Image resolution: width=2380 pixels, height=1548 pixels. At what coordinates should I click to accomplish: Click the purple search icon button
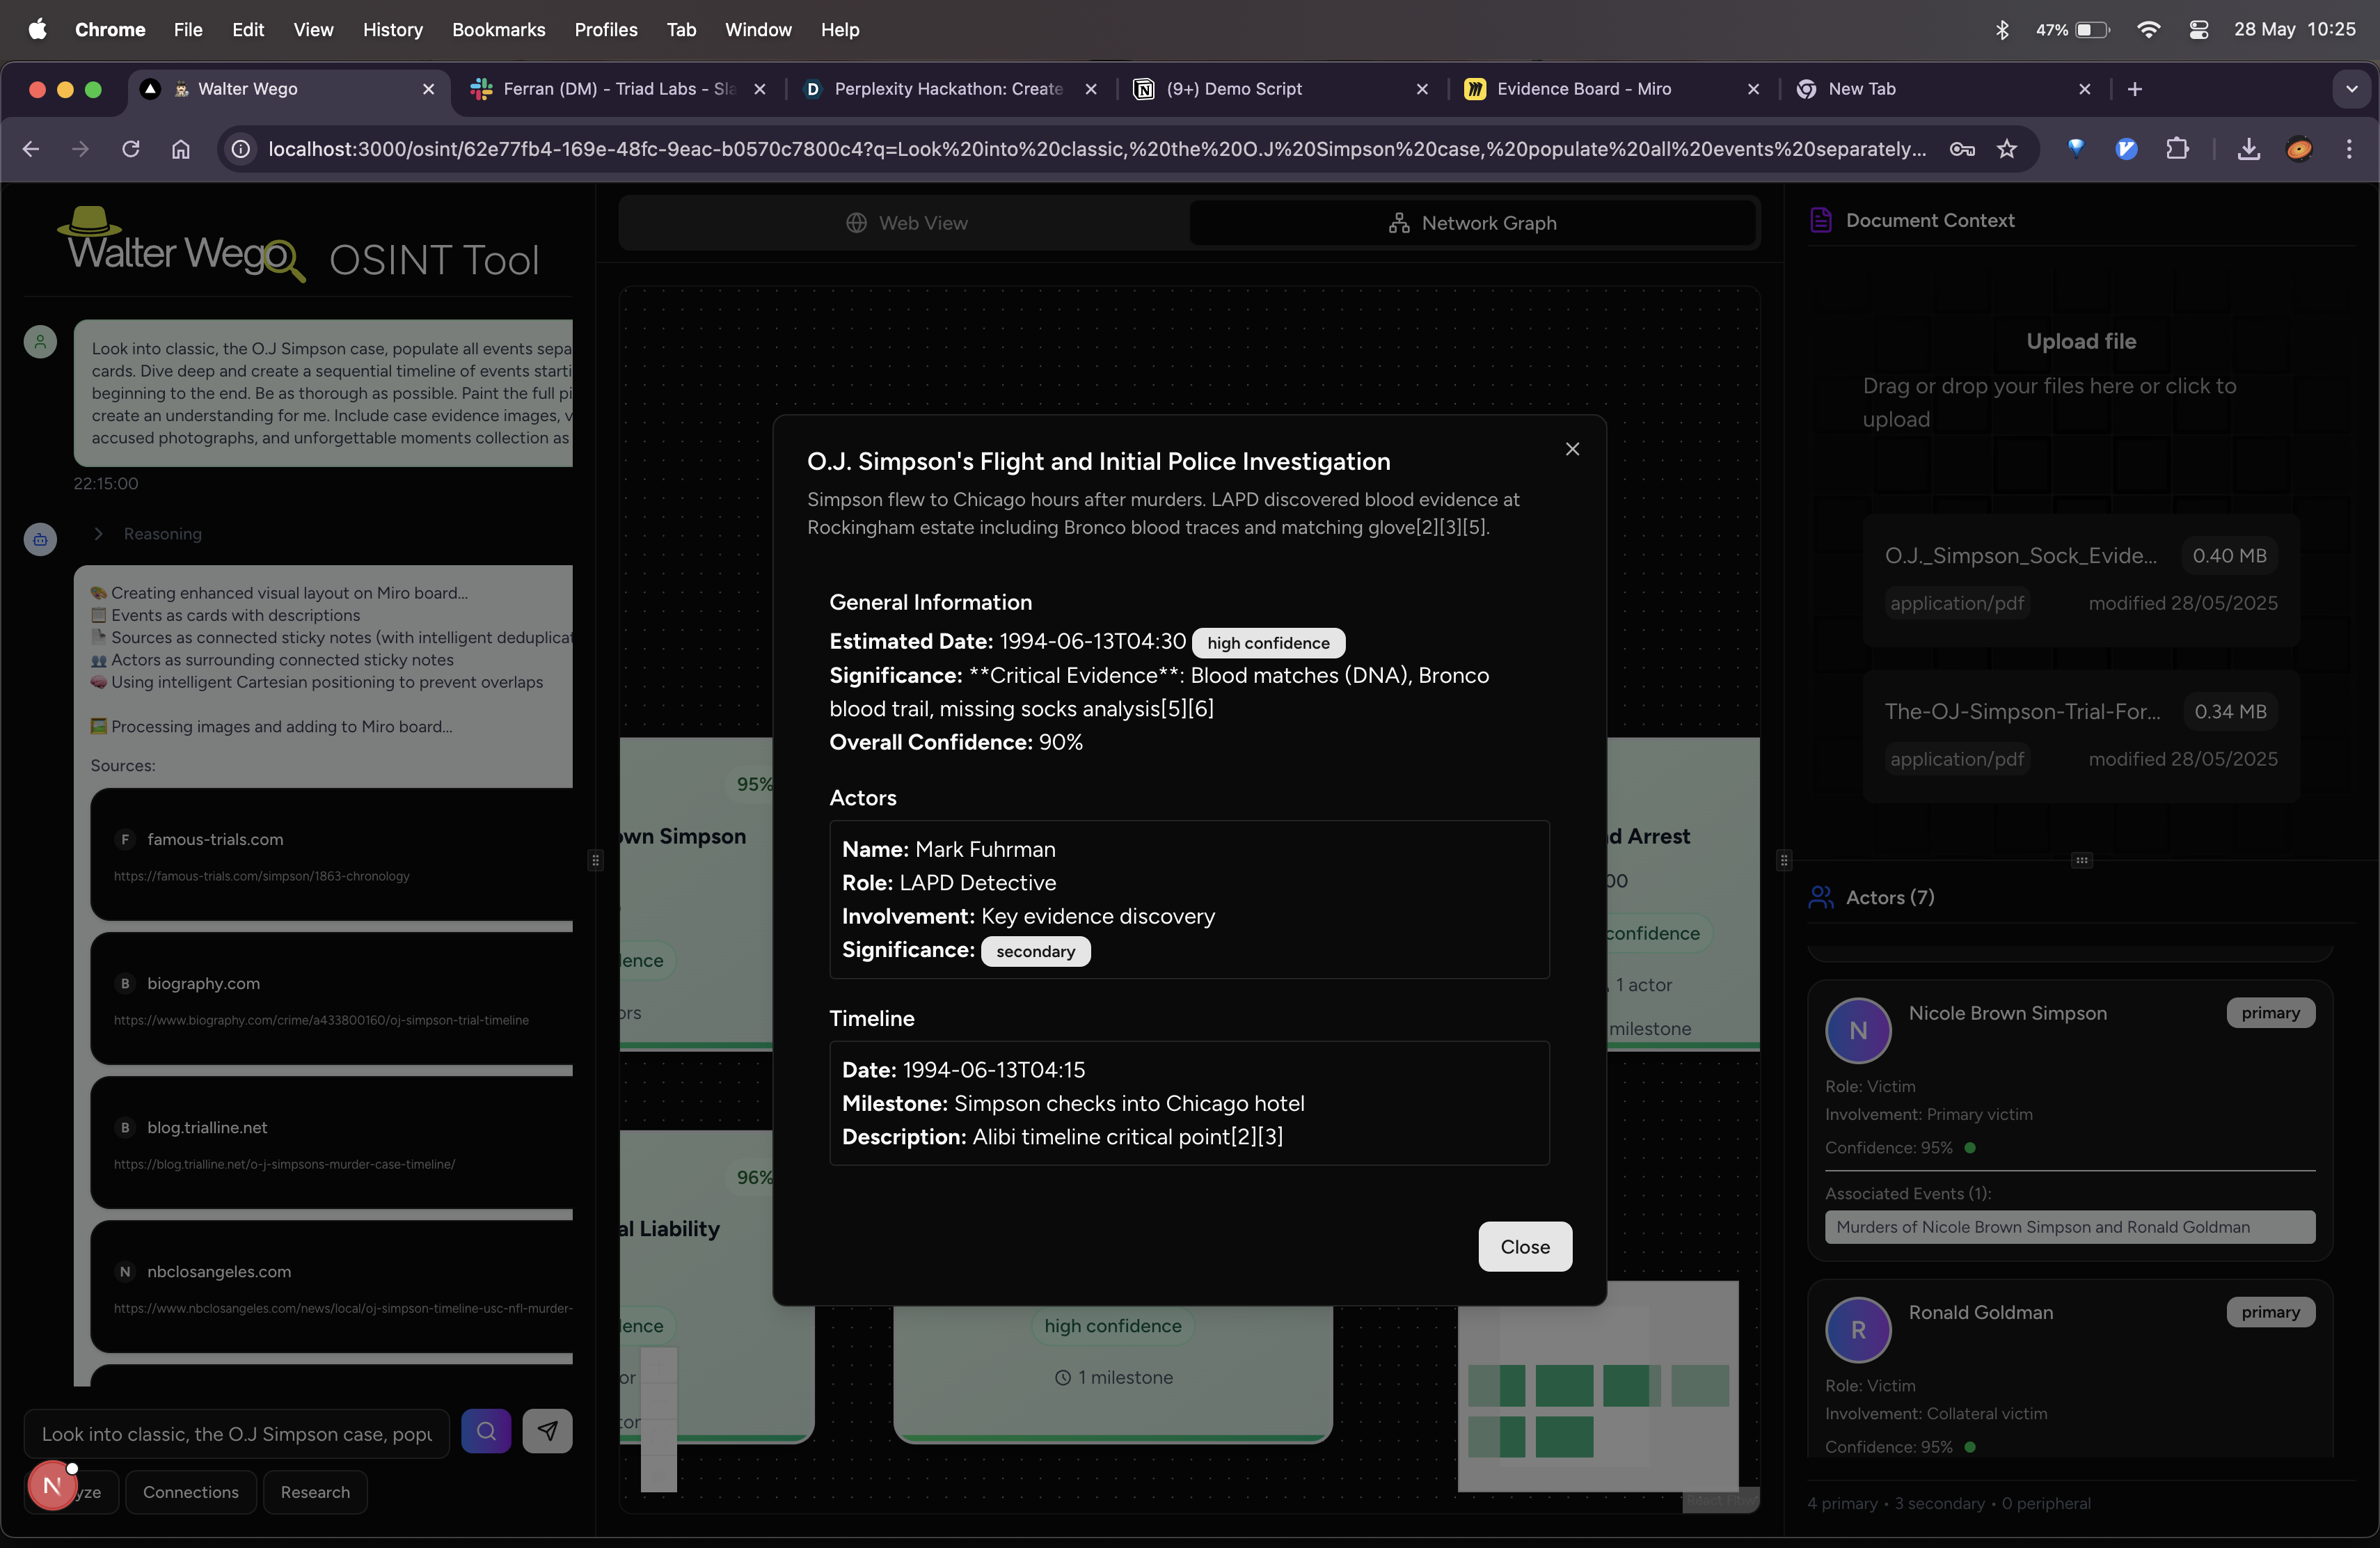tap(486, 1431)
